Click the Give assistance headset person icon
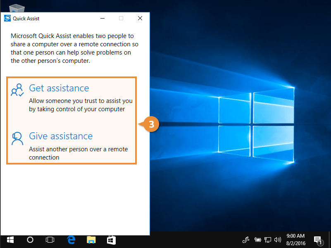The width and height of the screenshot is (331, 248). (17, 138)
